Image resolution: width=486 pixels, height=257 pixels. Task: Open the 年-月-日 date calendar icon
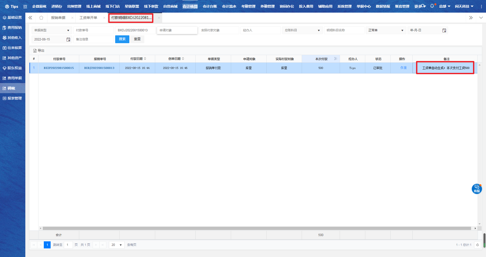pos(444,30)
